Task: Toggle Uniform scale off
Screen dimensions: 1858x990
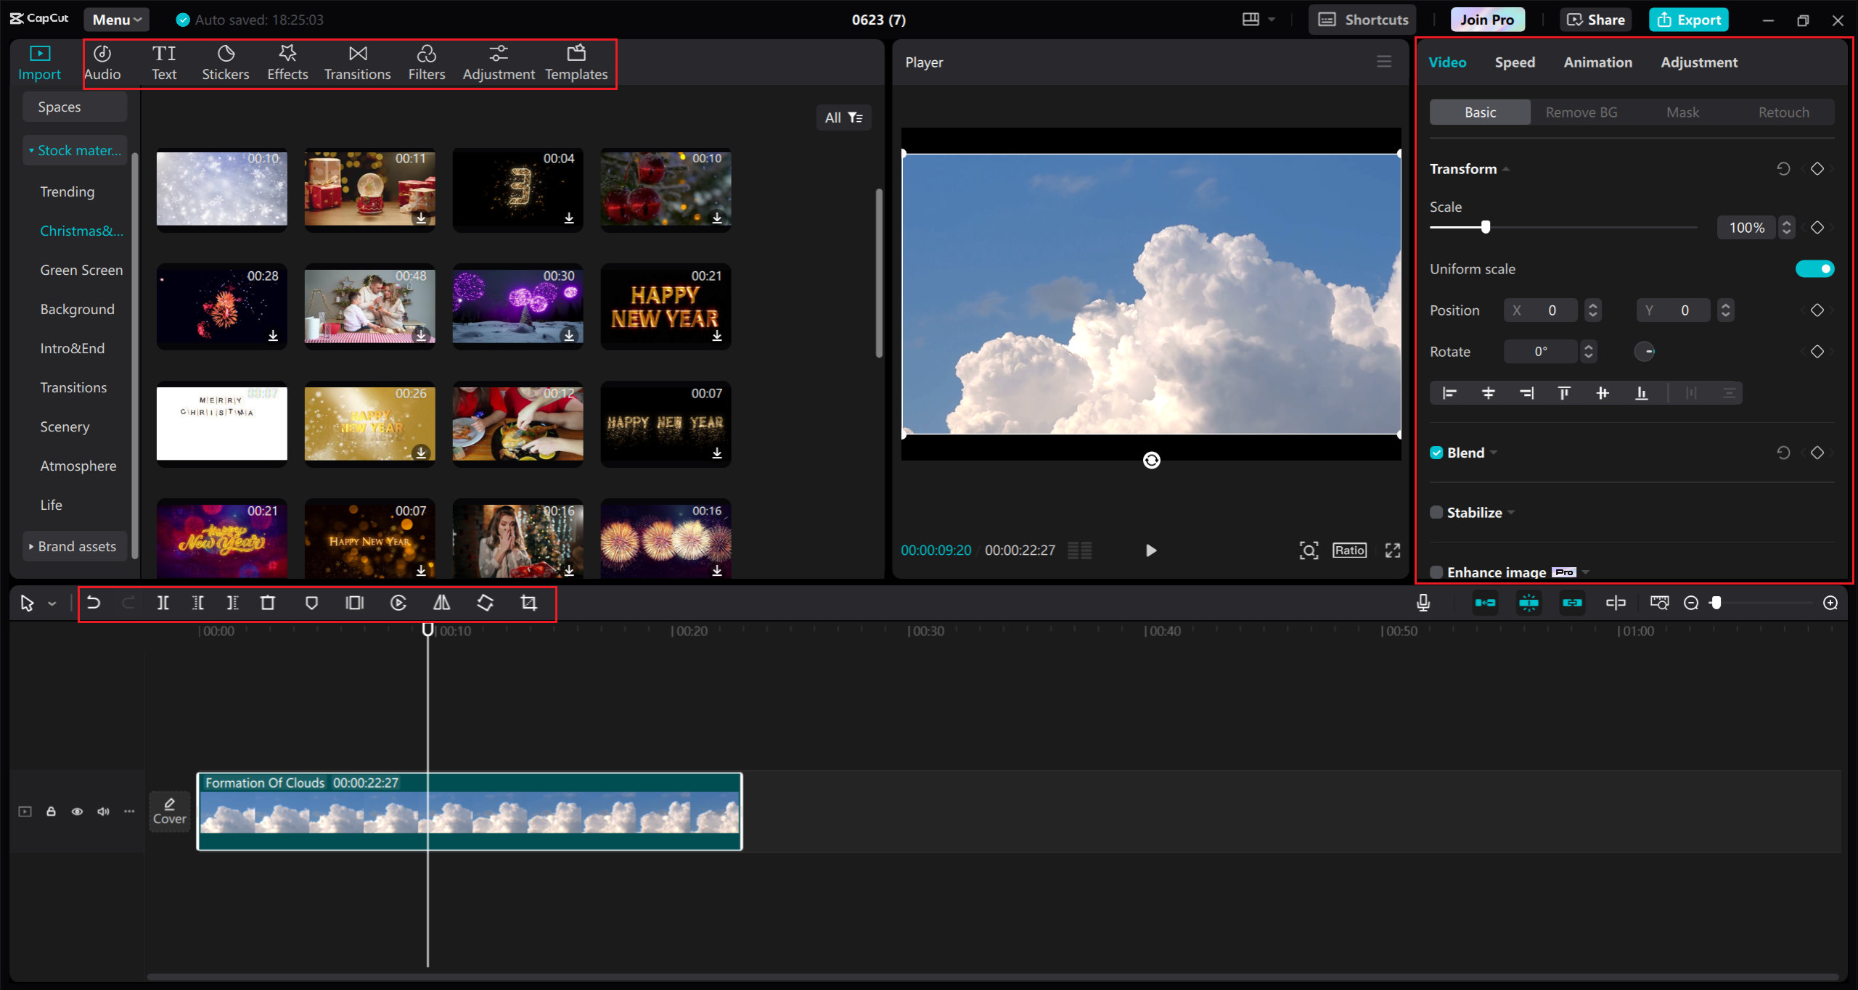Action: pos(1815,268)
